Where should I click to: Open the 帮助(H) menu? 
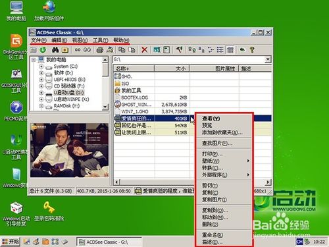121,40
